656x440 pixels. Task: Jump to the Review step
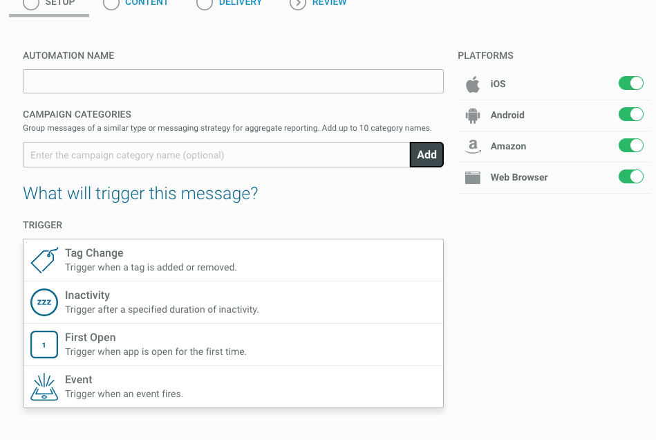pos(329,3)
